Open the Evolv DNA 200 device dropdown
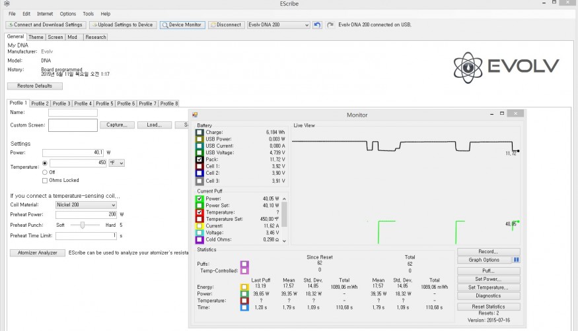 coord(278,25)
